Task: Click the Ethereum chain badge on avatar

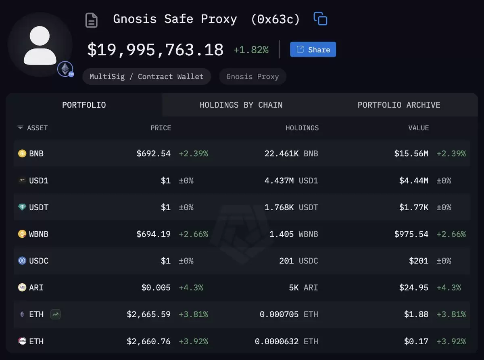Action: (65, 69)
